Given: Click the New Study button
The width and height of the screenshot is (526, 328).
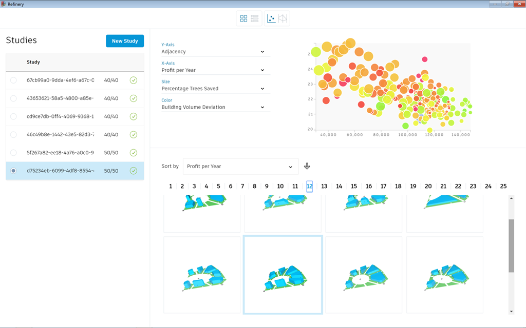Looking at the screenshot, I should [x=125, y=41].
